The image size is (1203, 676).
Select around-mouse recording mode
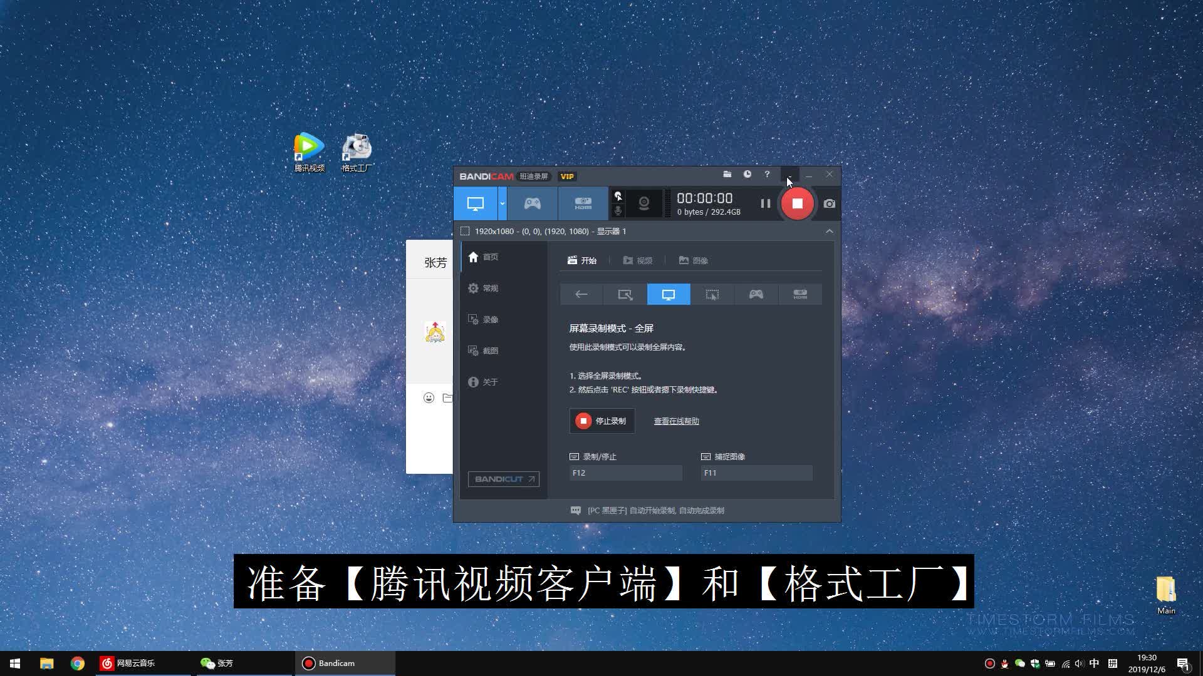712,294
